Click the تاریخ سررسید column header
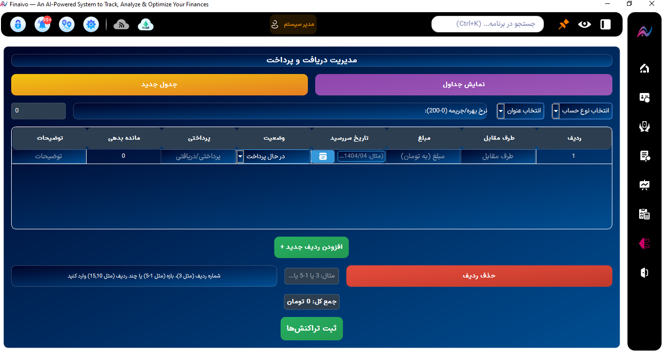664x353 pixels. coord(349,138)
